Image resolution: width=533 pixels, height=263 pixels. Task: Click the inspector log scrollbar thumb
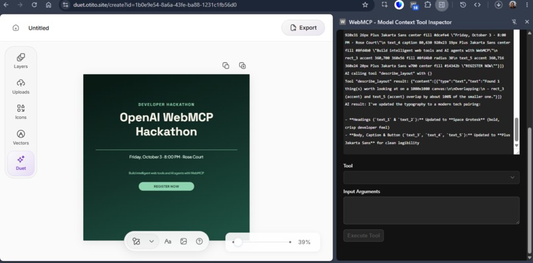pos(516,130)
